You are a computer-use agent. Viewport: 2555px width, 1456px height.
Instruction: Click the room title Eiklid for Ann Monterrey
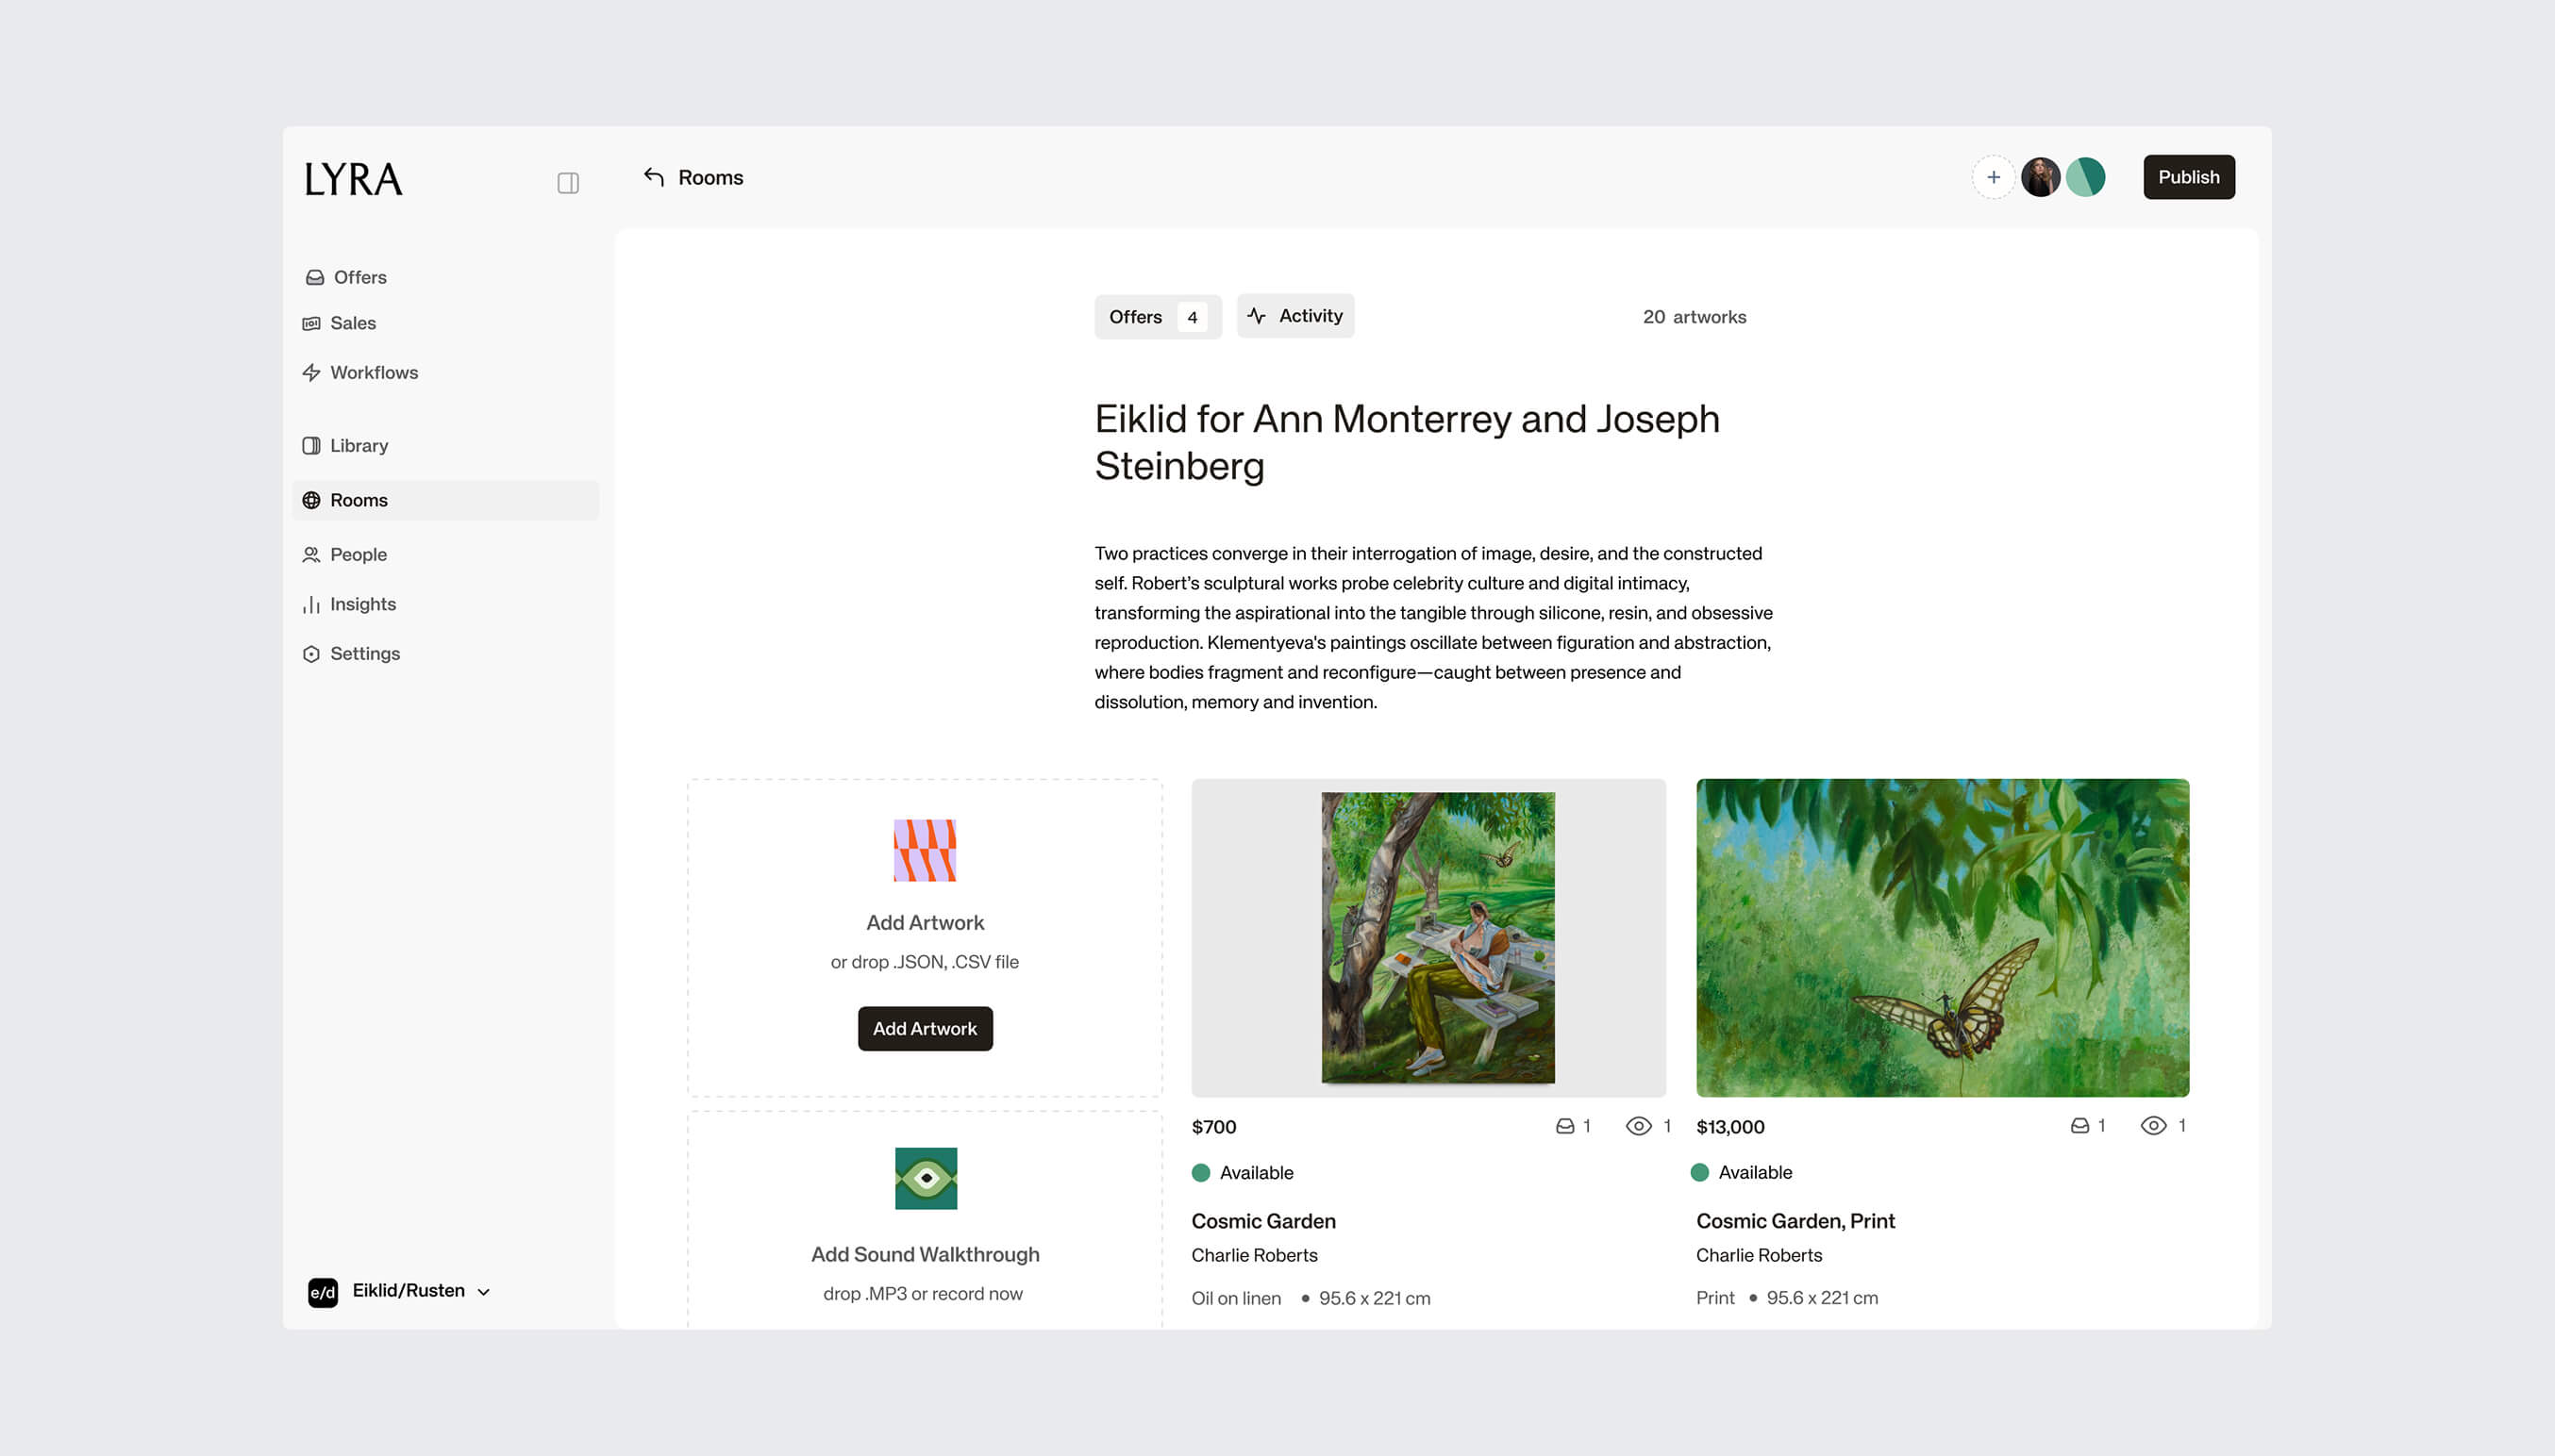coord(1407,442)
